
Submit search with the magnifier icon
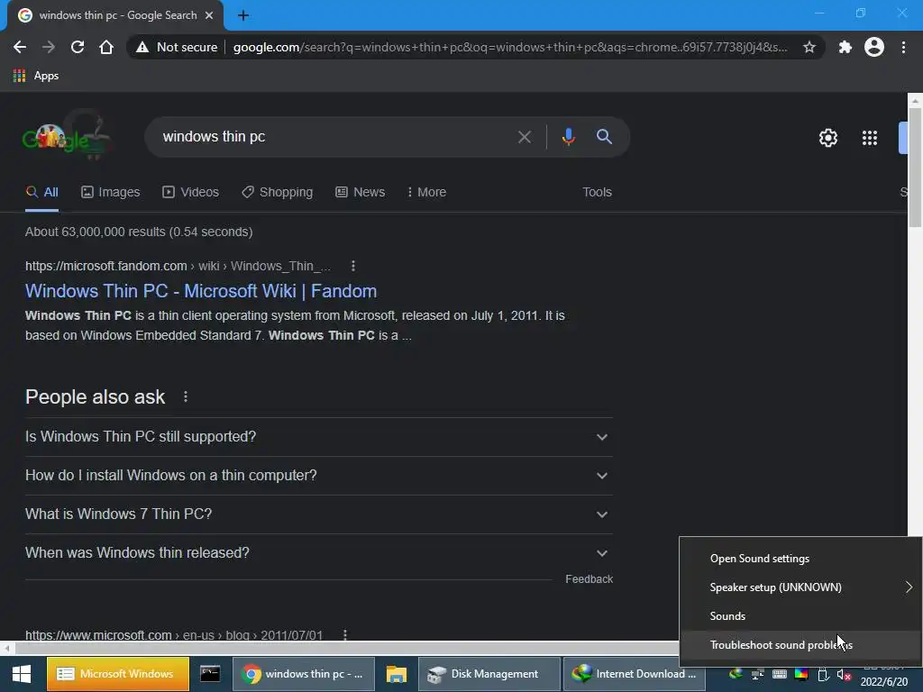pos(604,137)
